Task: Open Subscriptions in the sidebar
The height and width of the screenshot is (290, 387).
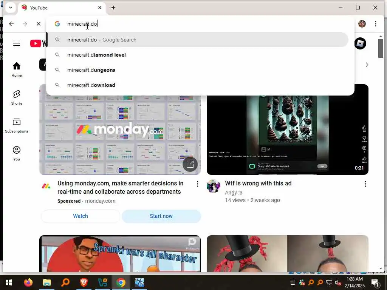Action: tap(17, 125)
